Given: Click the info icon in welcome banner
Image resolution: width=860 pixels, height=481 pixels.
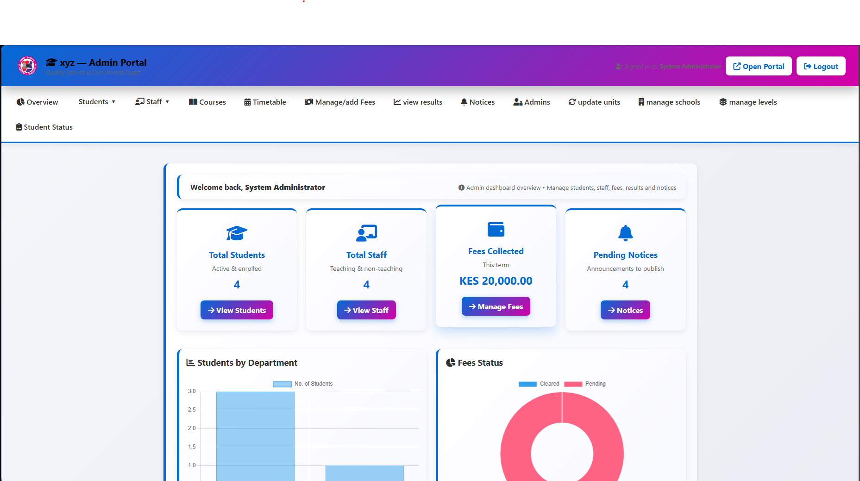Looking at the screenshot, I should coord(461,187).
